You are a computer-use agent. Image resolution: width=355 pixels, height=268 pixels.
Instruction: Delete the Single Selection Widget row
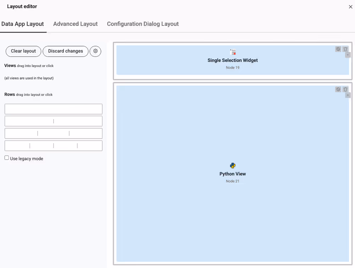345,49
